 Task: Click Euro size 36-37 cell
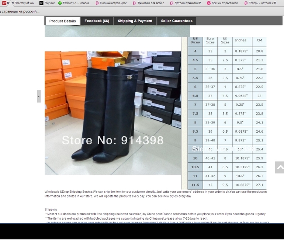point(210,87)
